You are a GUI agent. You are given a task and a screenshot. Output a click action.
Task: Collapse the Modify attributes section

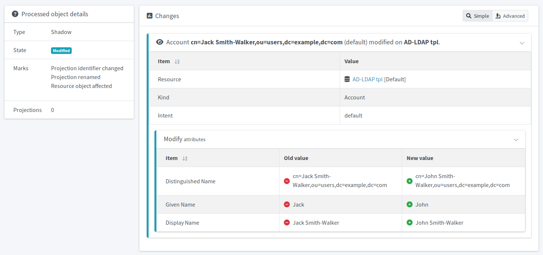point(516,140)
